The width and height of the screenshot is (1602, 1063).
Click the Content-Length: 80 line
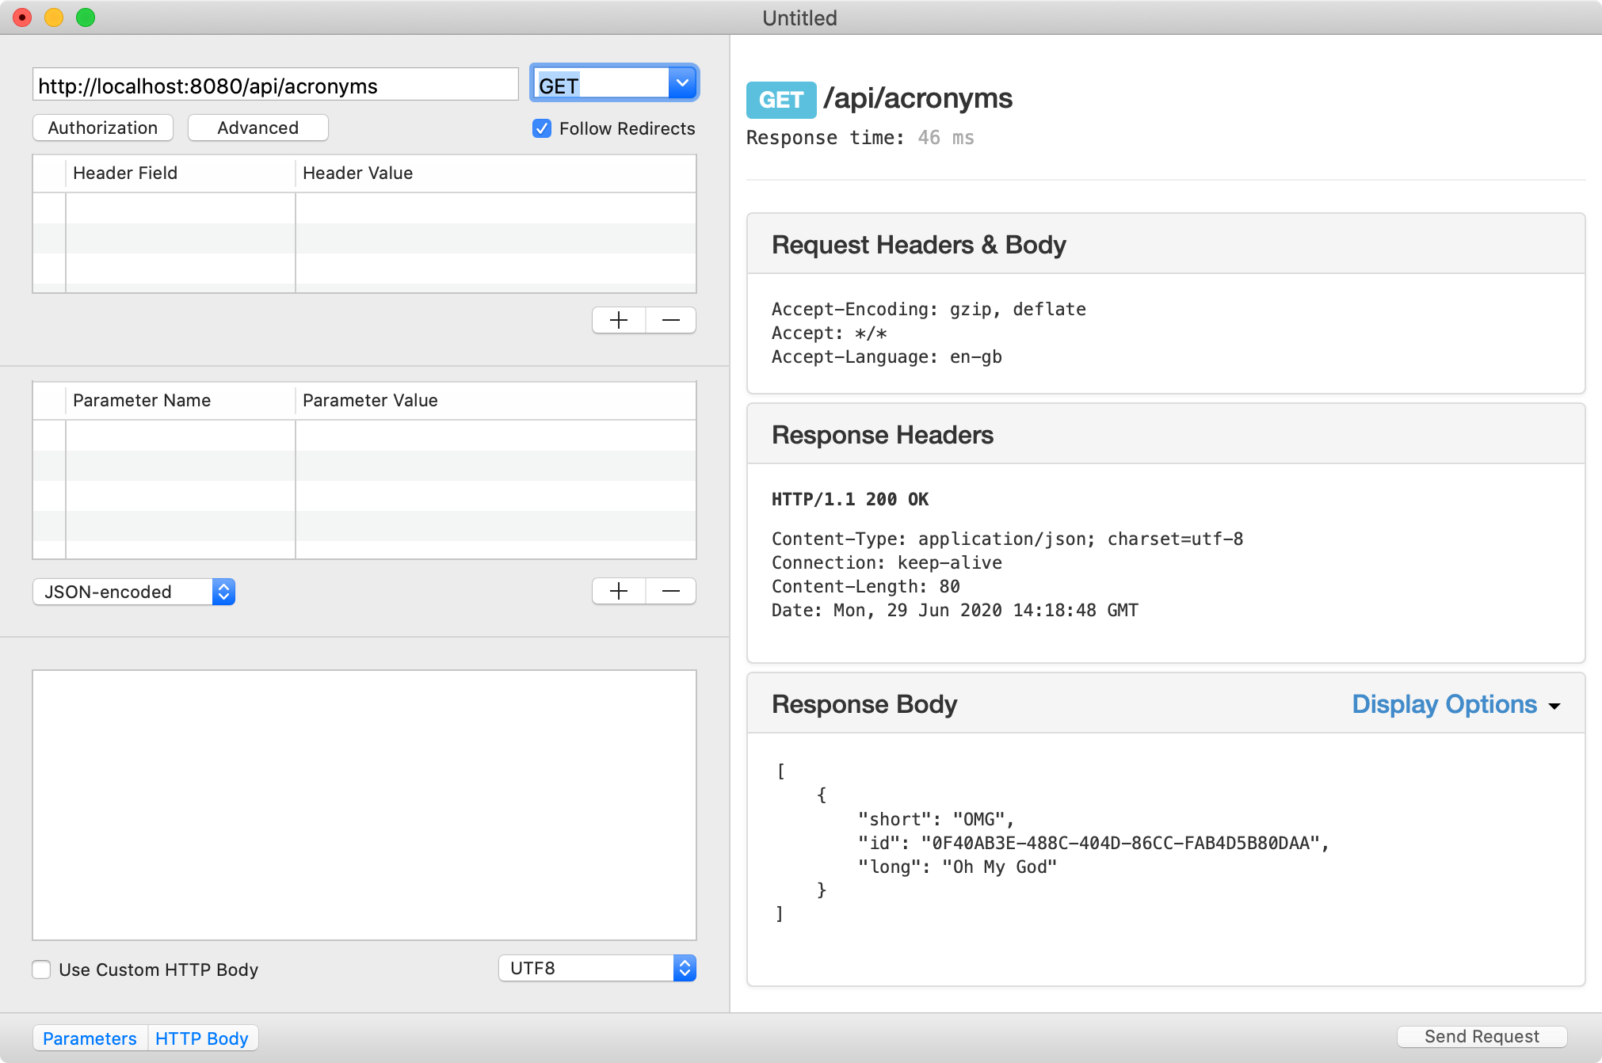(x=866, y=586)
